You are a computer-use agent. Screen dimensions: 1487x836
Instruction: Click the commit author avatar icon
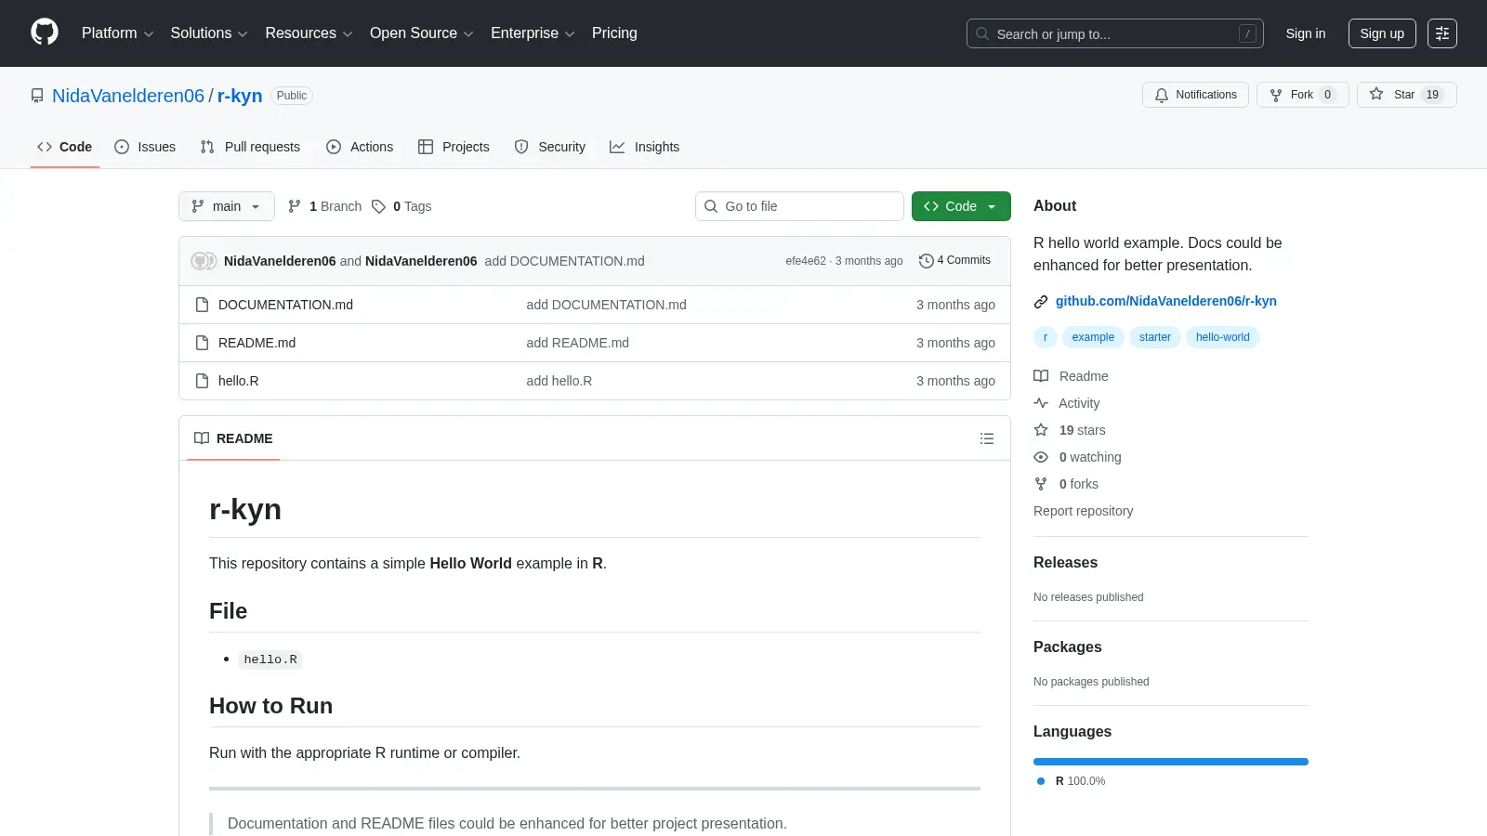pyautogui.click(x=204, y=261)
